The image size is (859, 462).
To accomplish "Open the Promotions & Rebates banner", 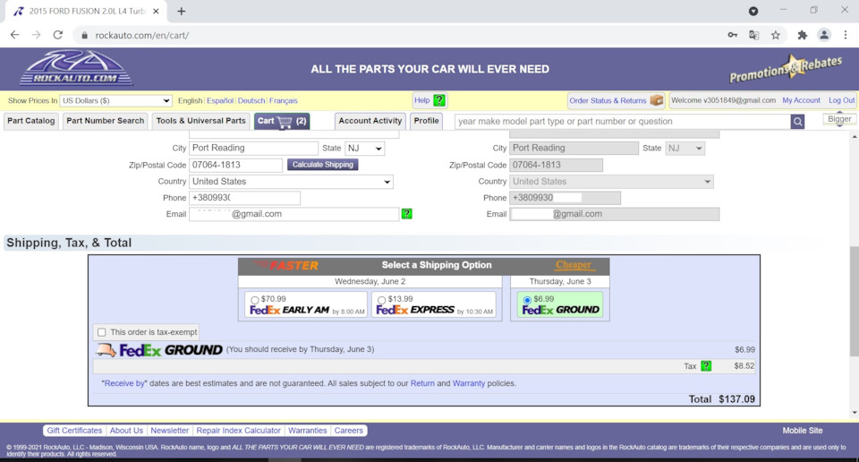I will tap(786, 69).
